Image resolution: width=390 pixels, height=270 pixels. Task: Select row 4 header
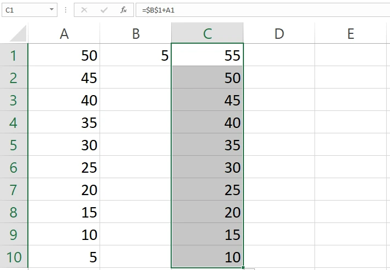pos(14,122)
